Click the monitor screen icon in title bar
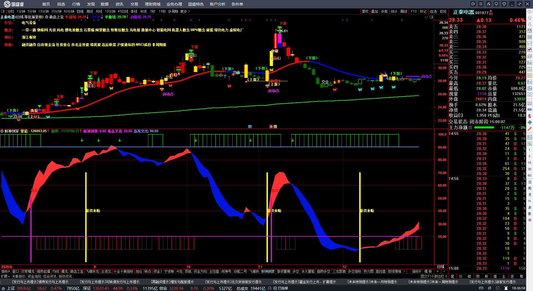This screenshot has height=291, width=533. tap(496, 4)
